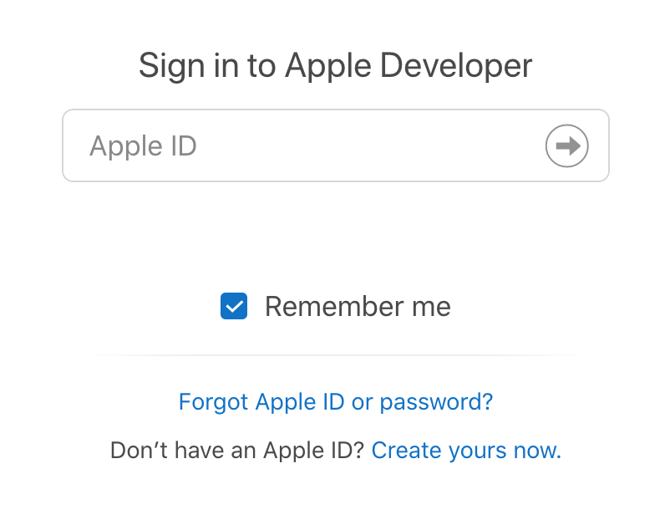Focus the Apple ID input field
670x525 pixels.
[336, 145]
